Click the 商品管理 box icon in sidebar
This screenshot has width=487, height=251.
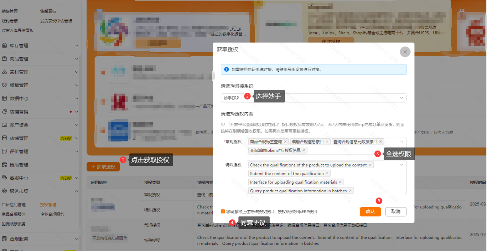4,59
